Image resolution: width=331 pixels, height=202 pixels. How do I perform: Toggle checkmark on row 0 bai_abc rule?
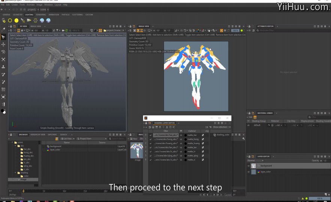point(150,135)
